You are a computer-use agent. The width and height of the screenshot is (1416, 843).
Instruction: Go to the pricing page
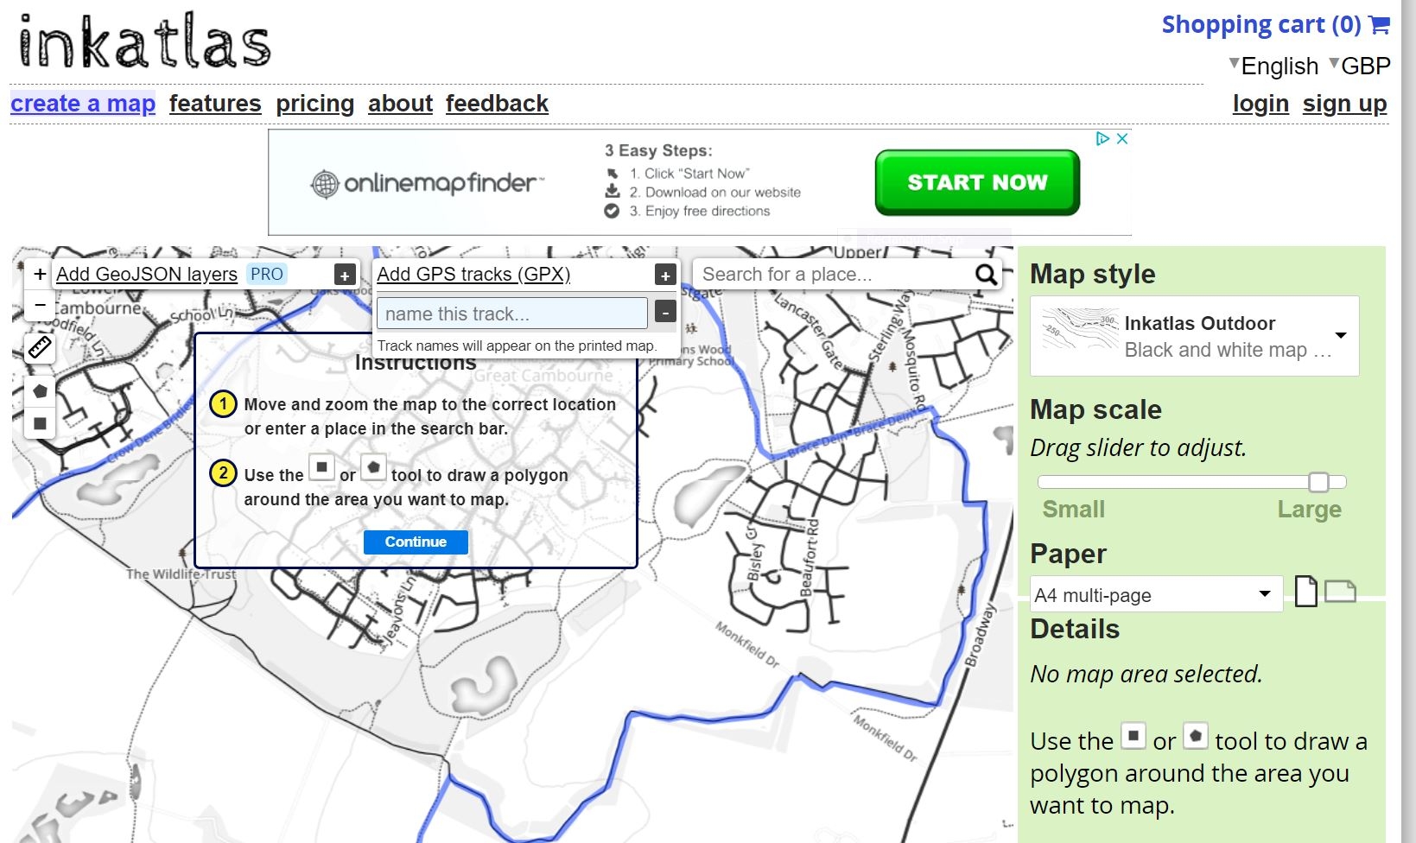(x=314, y=104)
